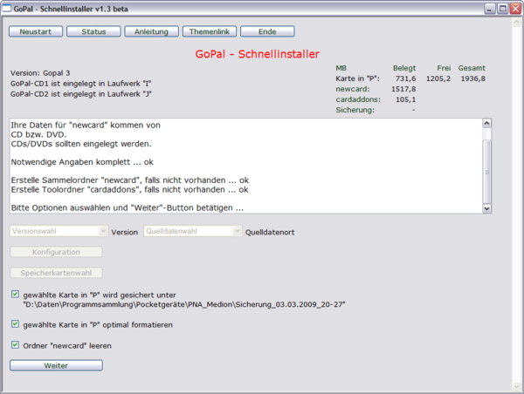The image size is (524, 394).
Task: Click the 'Gesamt' column header
Action: tap(472, 68)
